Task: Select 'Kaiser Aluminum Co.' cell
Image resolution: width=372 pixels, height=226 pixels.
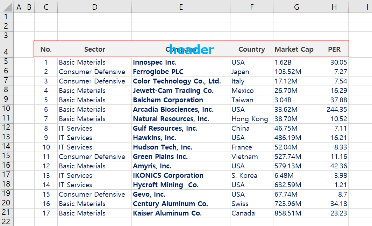Action: pos(181,213)
